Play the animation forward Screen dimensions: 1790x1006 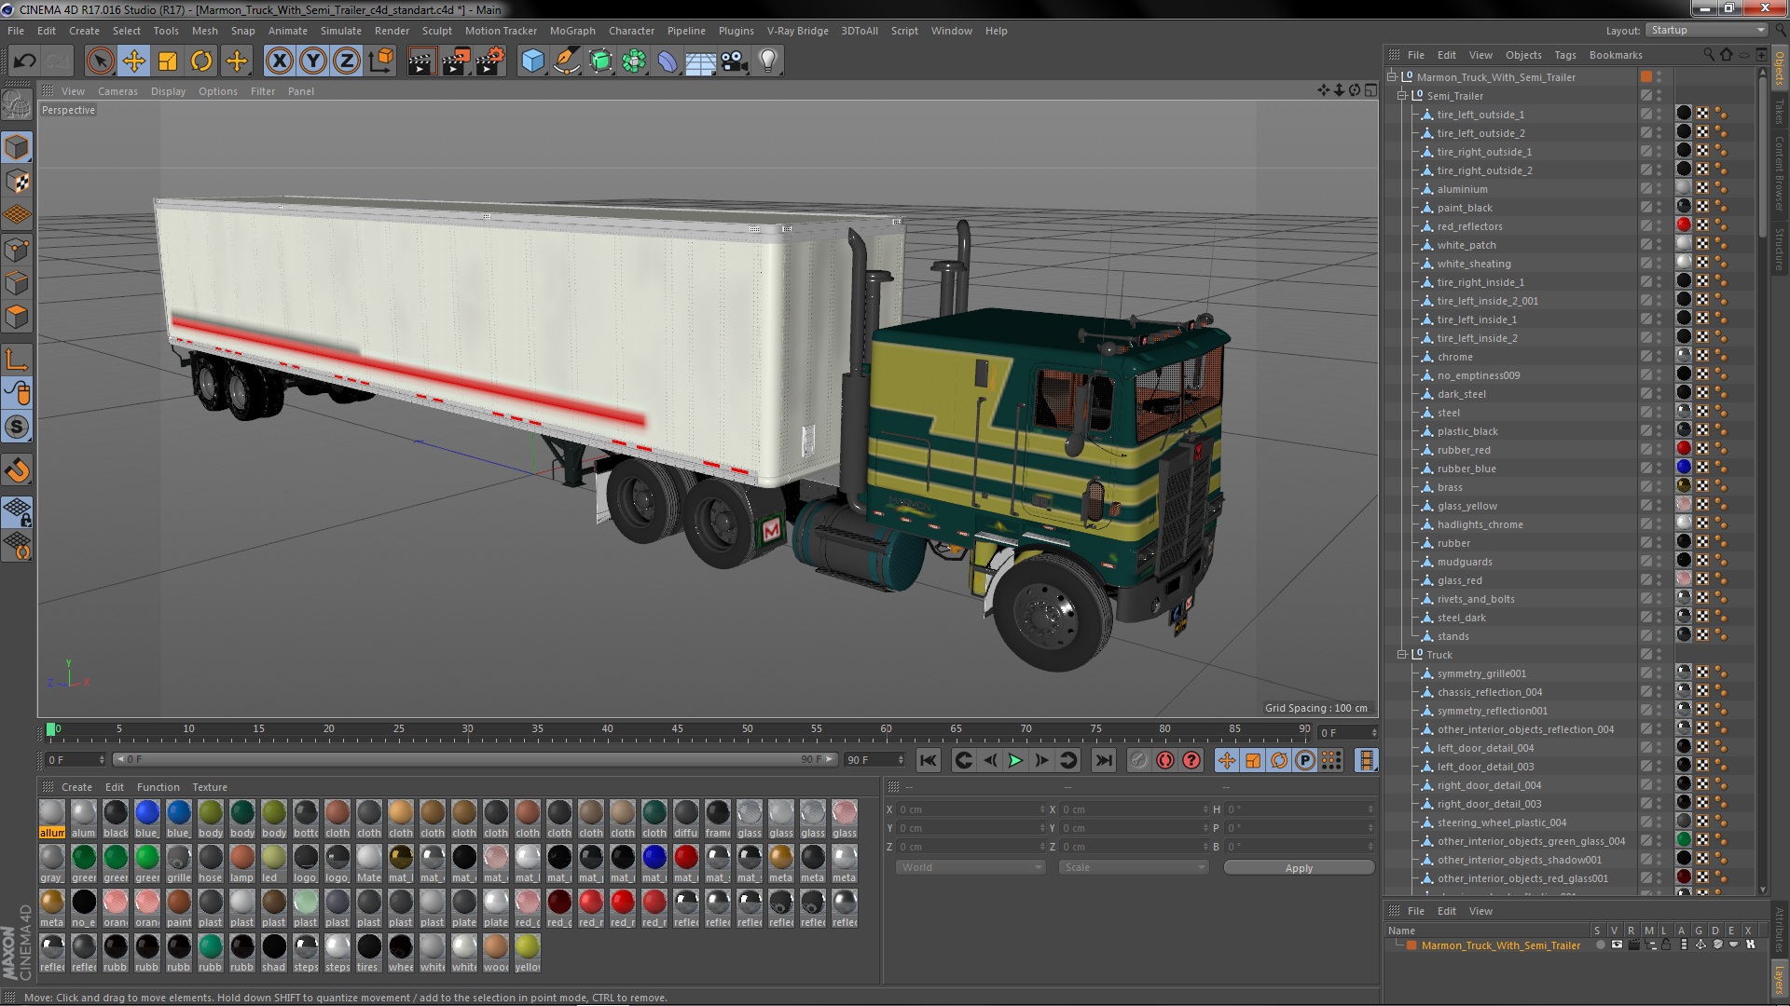pyautogui.click(x=1015, y=761)
